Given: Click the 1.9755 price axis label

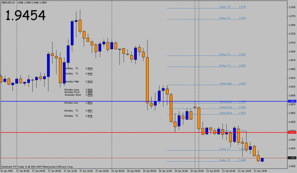Looking at the screenshot, I should (292, 25).
